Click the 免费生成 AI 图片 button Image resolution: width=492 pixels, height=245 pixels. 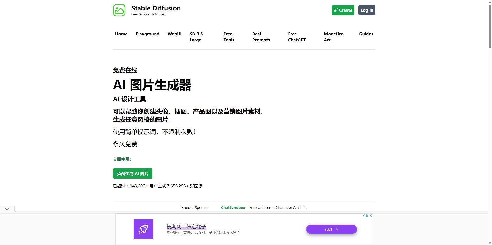tap(133, 174)
